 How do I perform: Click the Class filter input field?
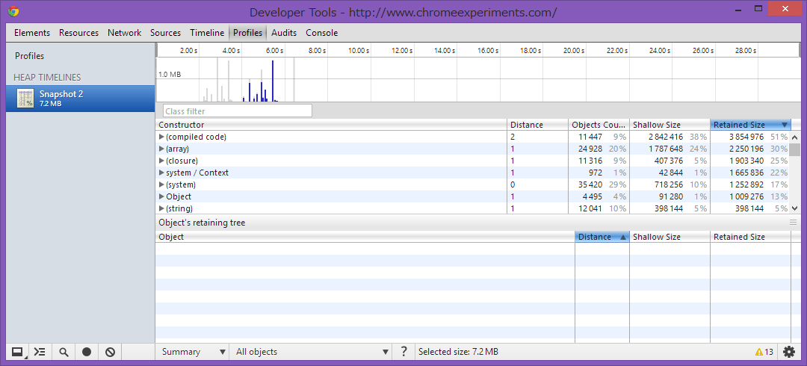(238, 111)
